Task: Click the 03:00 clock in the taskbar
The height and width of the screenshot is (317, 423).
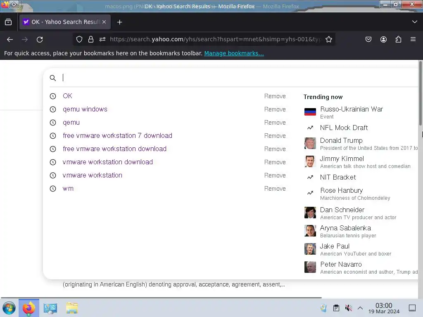Action: click(x=384, y=308)
